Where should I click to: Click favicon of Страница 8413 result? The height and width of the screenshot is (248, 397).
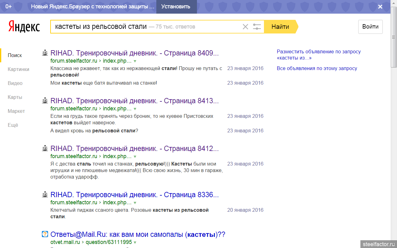(x=45, y=100)
